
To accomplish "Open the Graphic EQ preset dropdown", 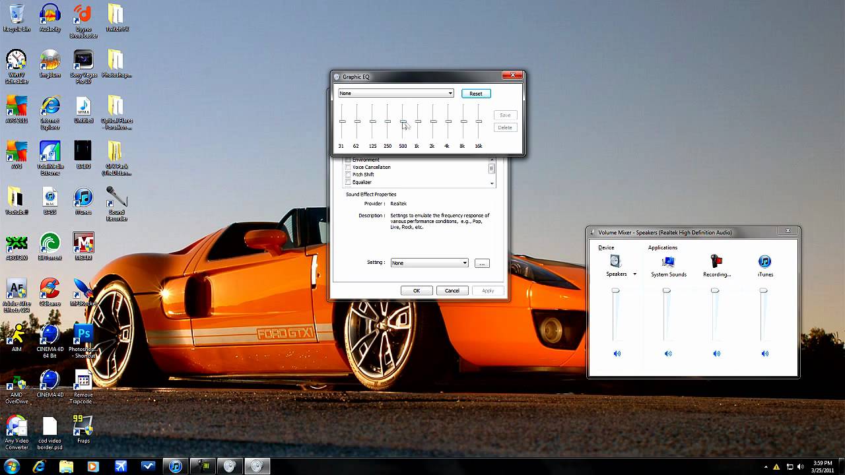I will coord(396,93).
